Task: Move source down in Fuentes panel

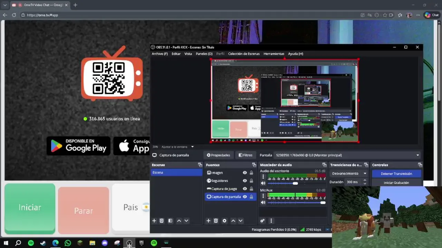Action: pyautogui.click(x=241, y=221)
